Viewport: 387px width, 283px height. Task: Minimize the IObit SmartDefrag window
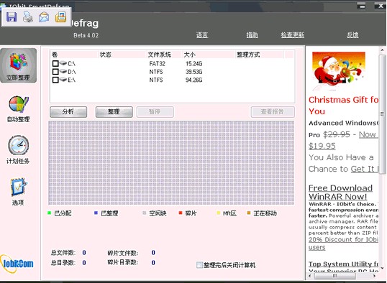[362, 6]
